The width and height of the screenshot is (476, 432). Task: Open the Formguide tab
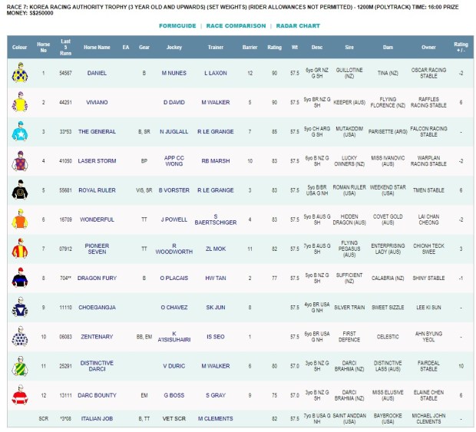pyautogui.click(x=177, y=26)
